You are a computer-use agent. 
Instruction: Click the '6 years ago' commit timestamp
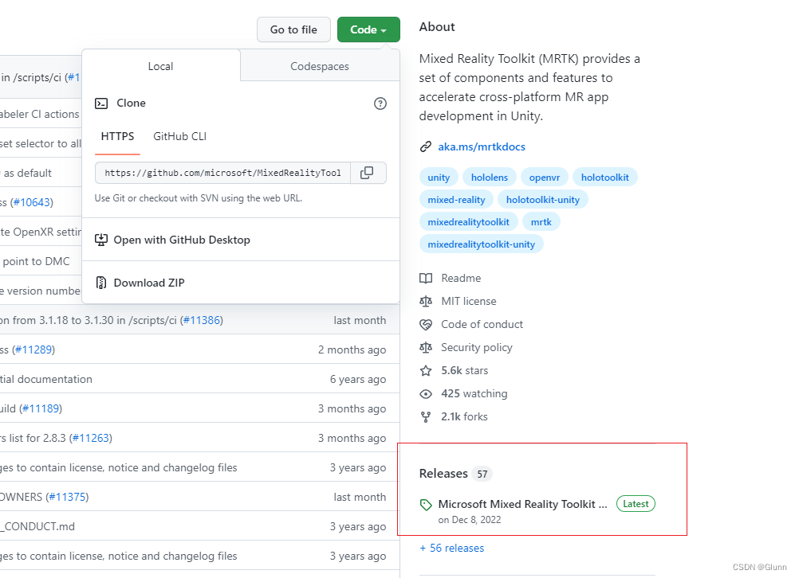point(358,380)
